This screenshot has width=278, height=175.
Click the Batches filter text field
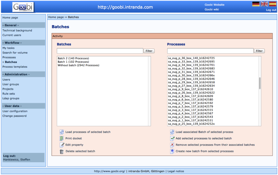100,51
